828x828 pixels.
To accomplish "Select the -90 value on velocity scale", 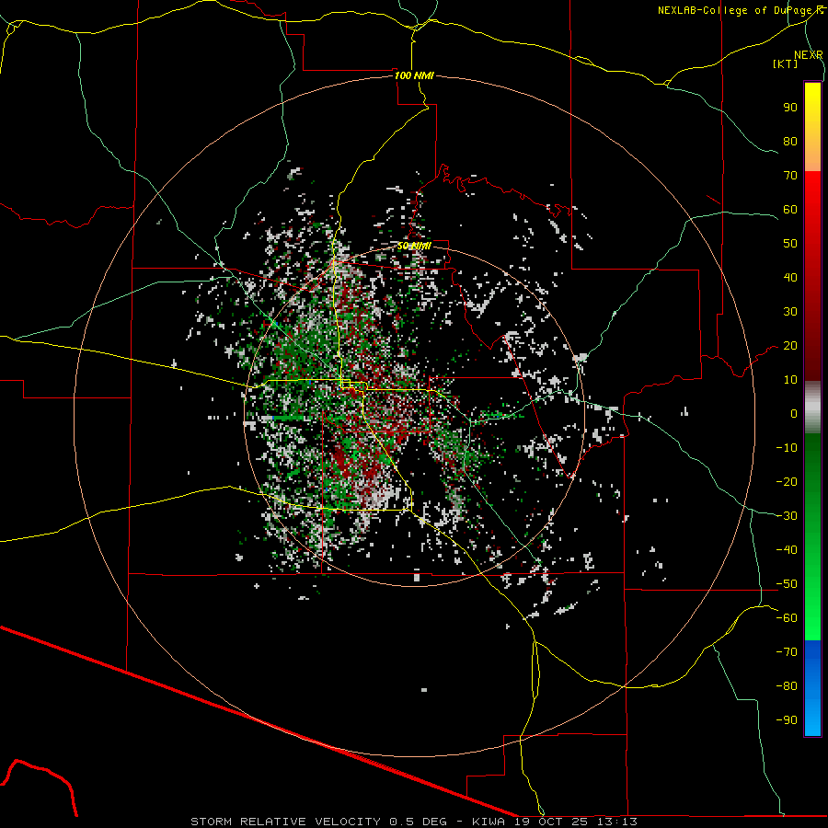I will (x=787, y=720).
